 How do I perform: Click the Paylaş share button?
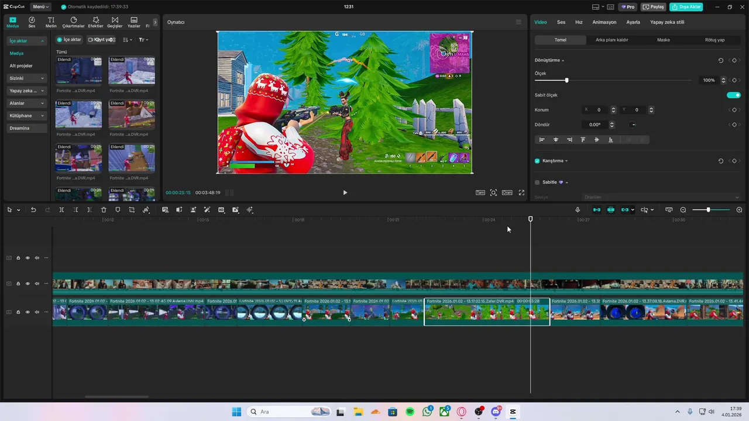654,7
